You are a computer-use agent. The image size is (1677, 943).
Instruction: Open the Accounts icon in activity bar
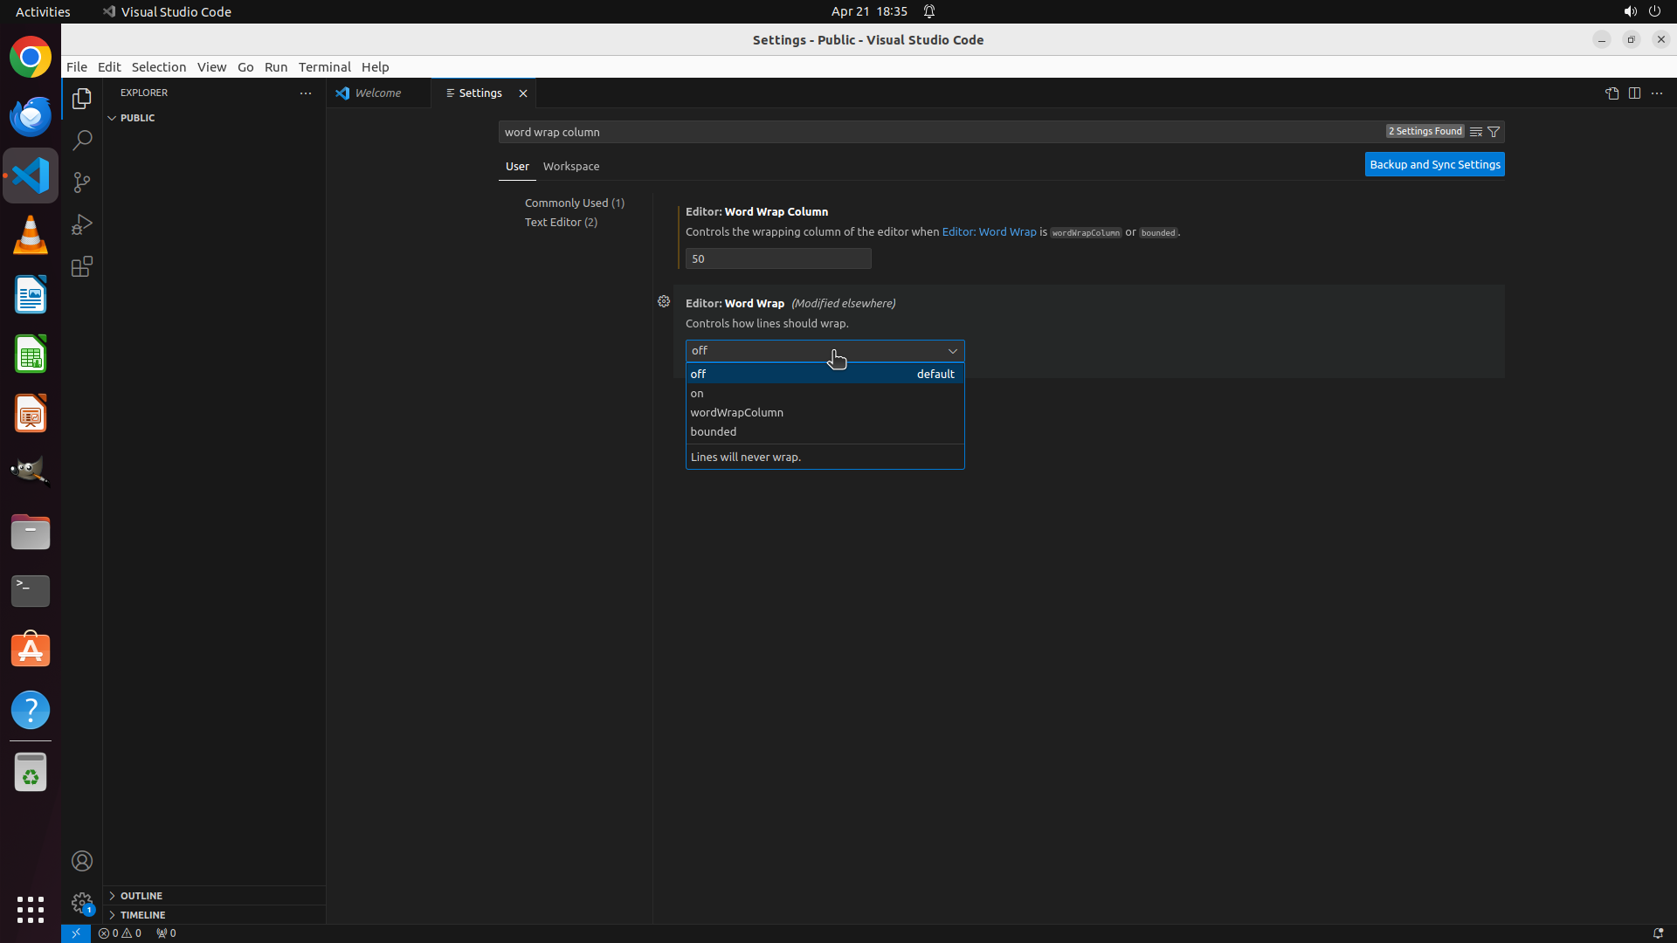[x=82, y=861]
